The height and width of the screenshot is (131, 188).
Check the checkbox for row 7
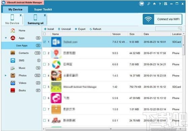pyautogui.click(x=44, y=109)
